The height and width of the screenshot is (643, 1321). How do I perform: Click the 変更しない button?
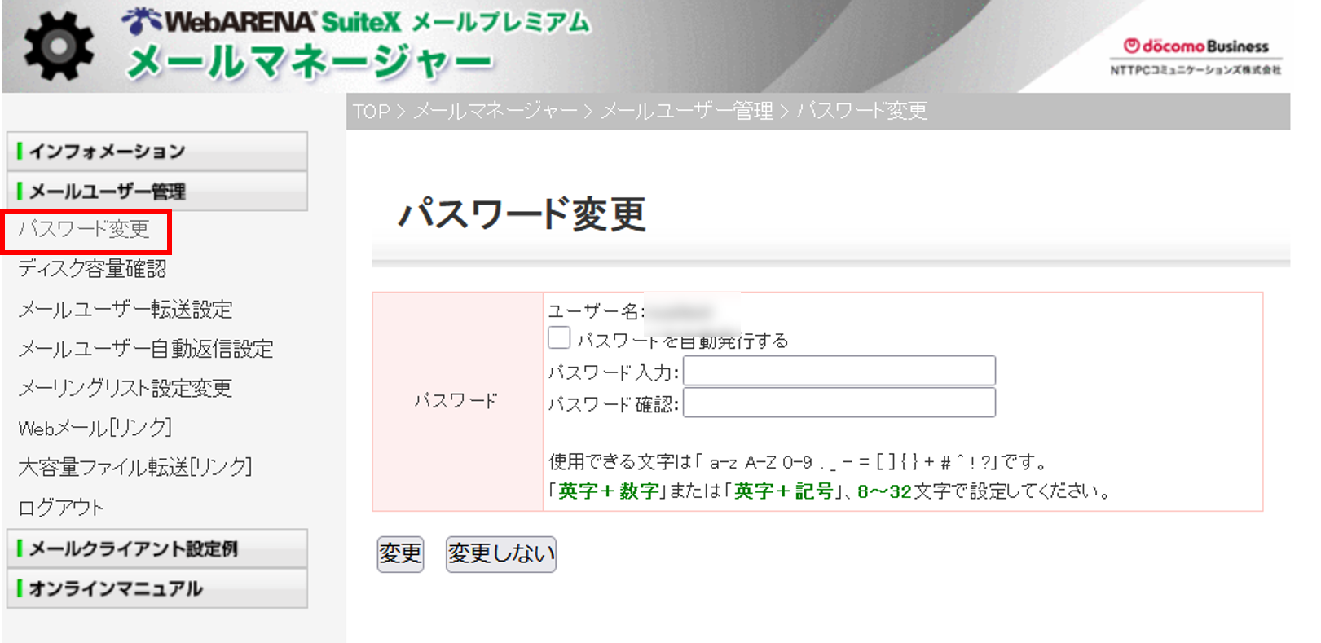coord(500,554)
